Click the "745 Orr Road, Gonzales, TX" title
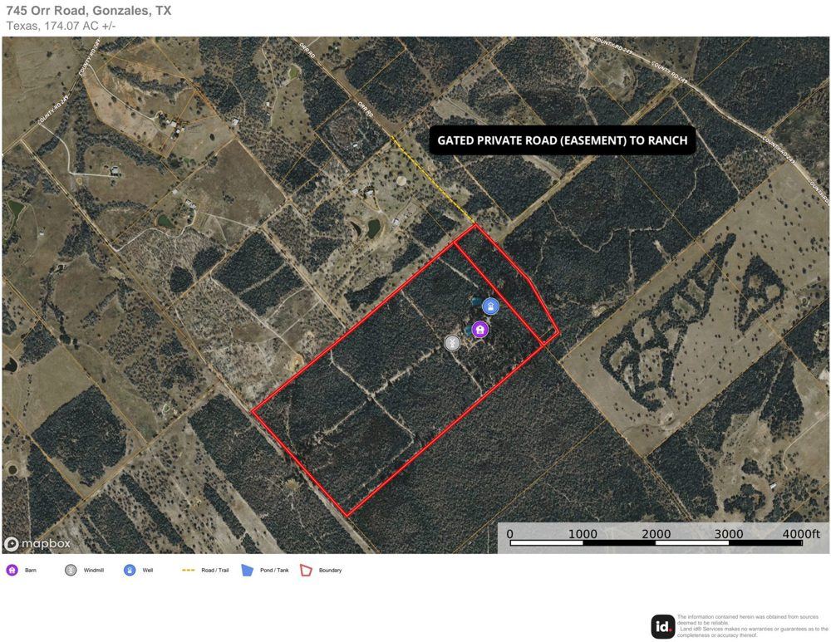 (89, 11)
